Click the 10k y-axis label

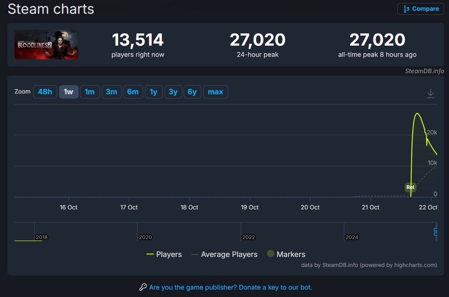433,163
